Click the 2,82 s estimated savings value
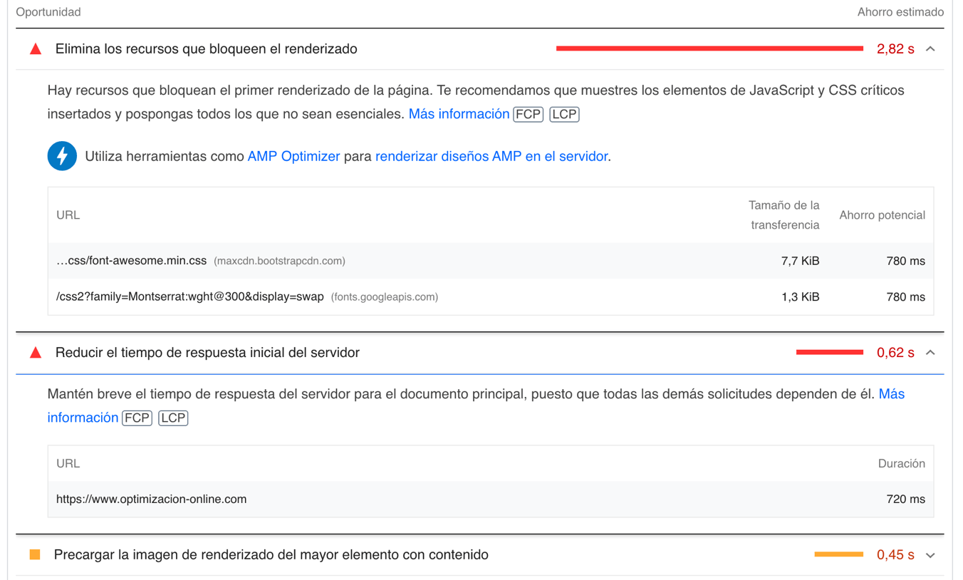963x580 pixels. click(895, 49)
